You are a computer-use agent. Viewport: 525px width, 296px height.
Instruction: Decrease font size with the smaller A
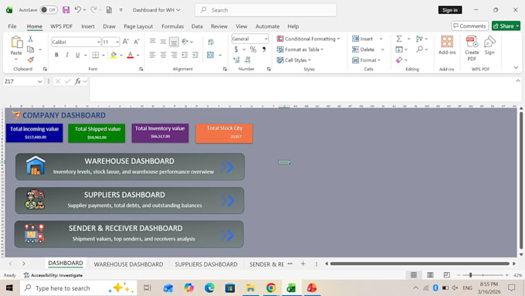point(137,42)
